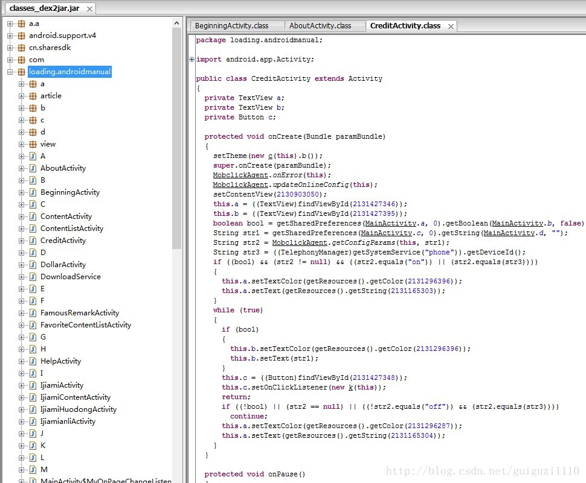Expand the collapsed import statements

192,59
